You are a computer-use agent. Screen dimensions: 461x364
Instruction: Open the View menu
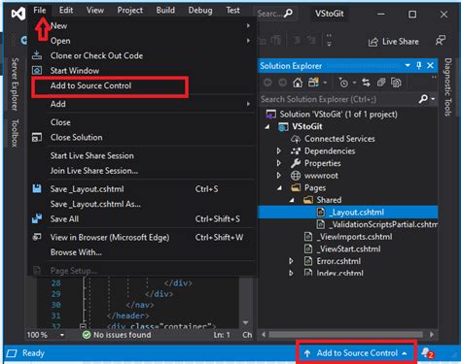95,11
